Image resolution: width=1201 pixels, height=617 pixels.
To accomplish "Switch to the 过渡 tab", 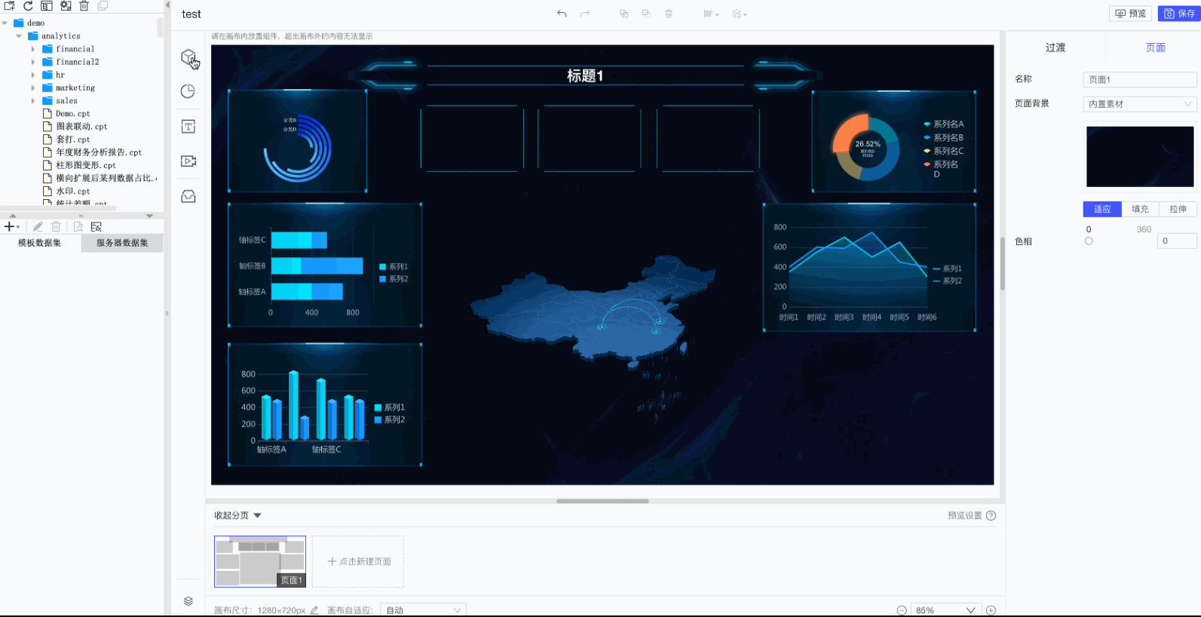I will coord(1055,48).
